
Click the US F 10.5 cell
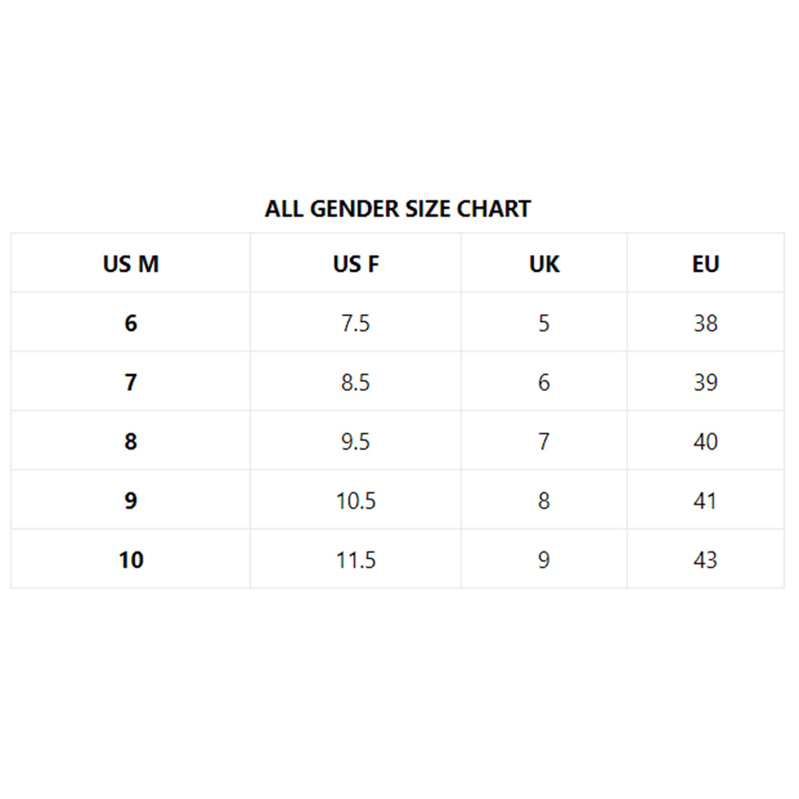click(356, 499)
